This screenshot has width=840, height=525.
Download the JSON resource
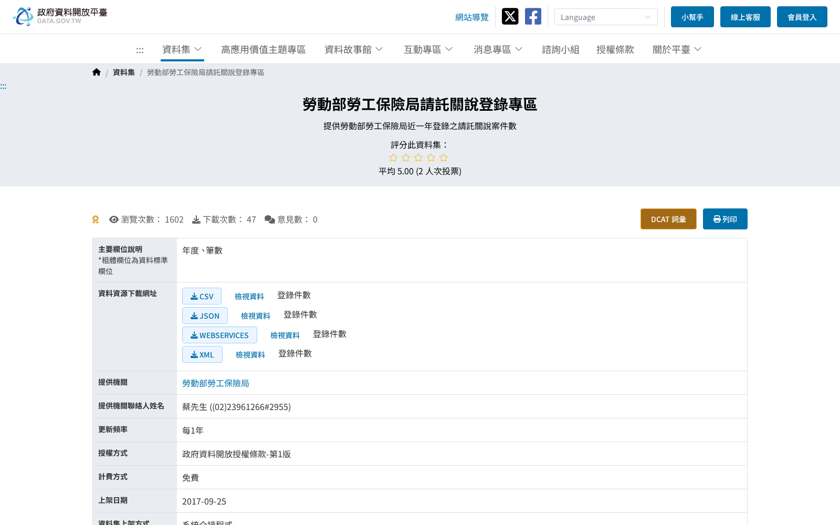[x=205, y=316]
